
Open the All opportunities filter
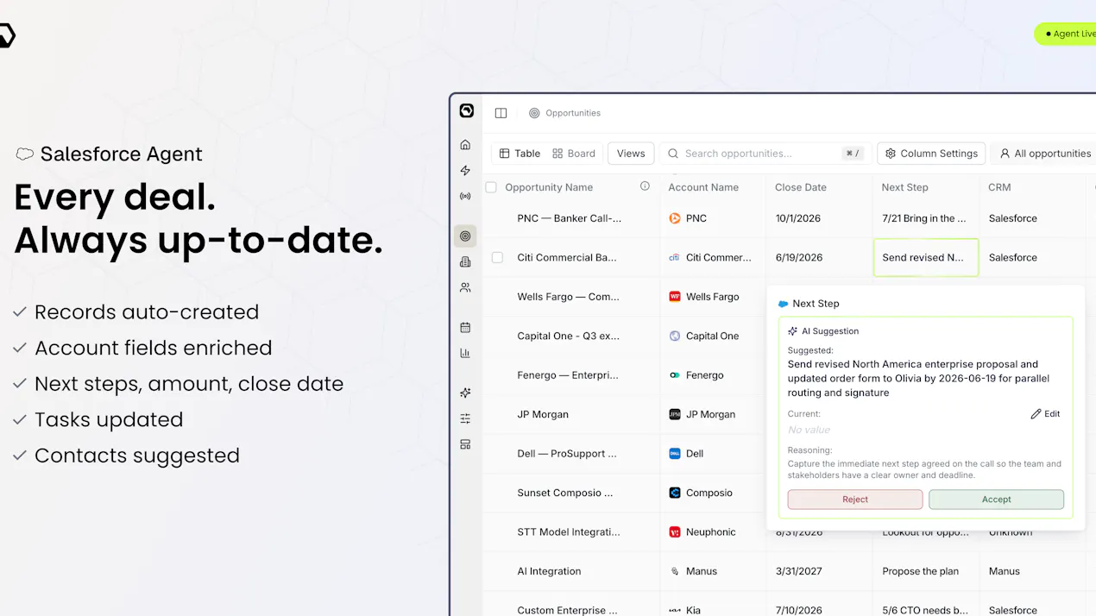[x=1044, y=154]
